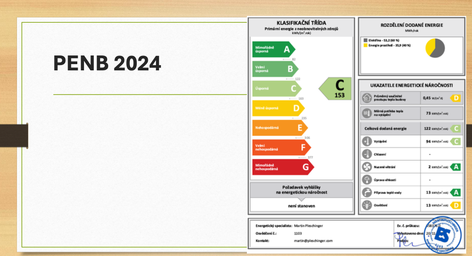Click the Nucené větrání fan icon
This screenshot has height=256, width=472.
367,167
